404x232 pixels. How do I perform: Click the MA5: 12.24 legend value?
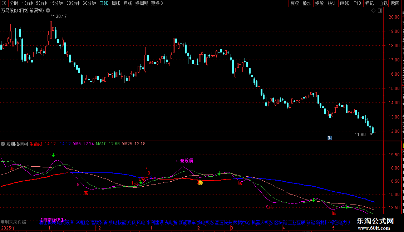coord(83,144)
